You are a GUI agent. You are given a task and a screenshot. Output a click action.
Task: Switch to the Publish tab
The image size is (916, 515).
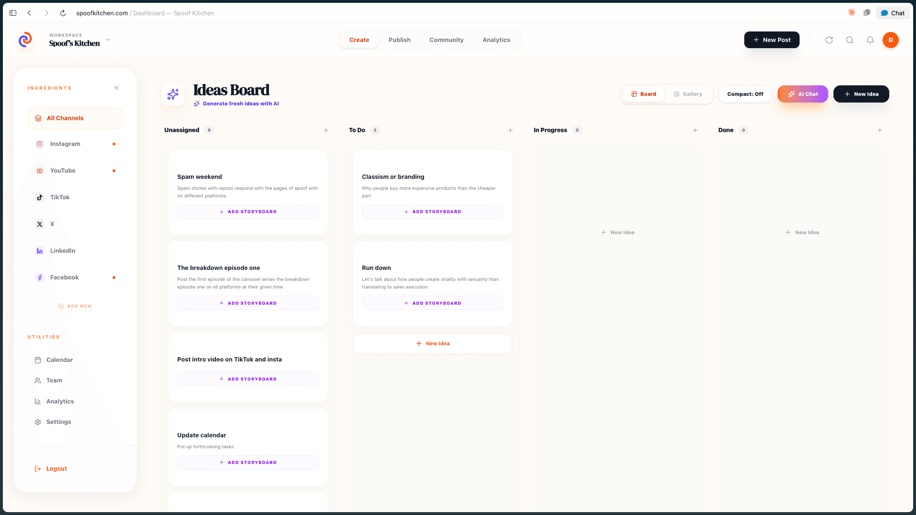399,40
